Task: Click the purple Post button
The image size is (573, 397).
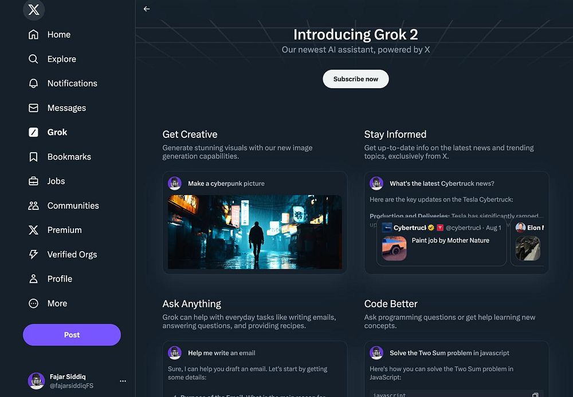Action: [x=72, y=335]
